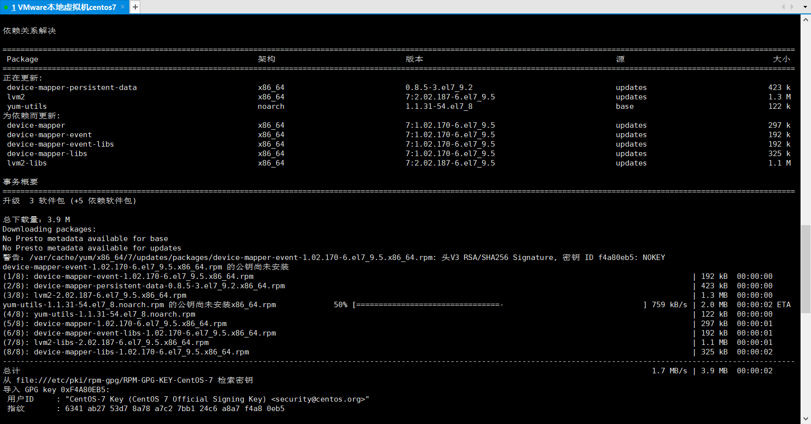This screenshot has height=424, width=811.
Task: Click the 122 k size value
Action: coord(780,106)
